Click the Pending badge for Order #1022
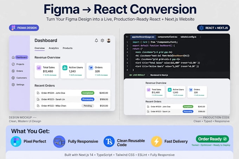The width and height of the screenshot is (239, 159). coord(88,106)
